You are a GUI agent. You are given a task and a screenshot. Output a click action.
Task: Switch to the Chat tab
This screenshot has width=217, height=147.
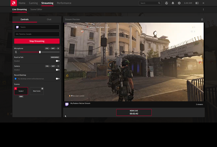tap(49, 20)
